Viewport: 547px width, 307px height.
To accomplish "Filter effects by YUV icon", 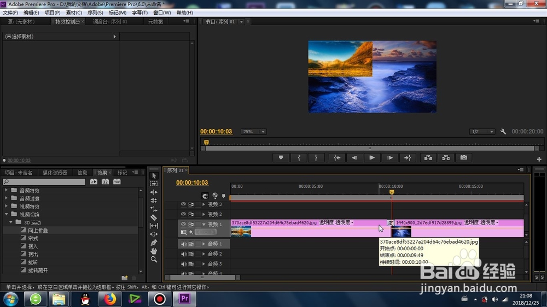I will pos(117,181).
